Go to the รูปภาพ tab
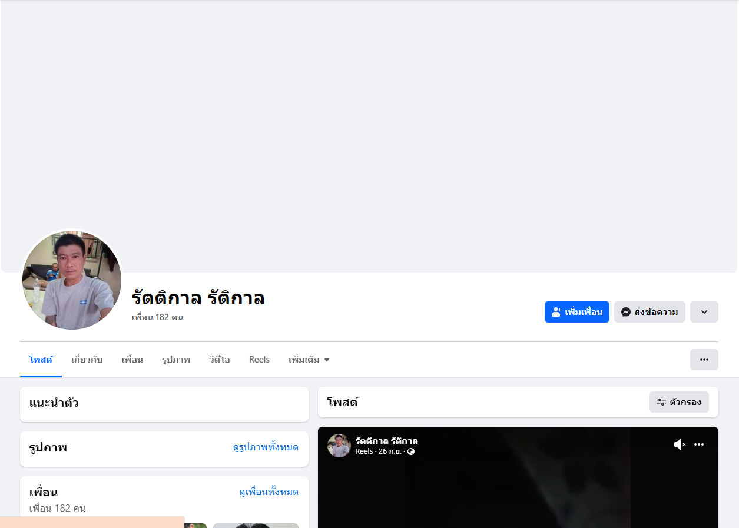The image size is (739, 528). 176,360
